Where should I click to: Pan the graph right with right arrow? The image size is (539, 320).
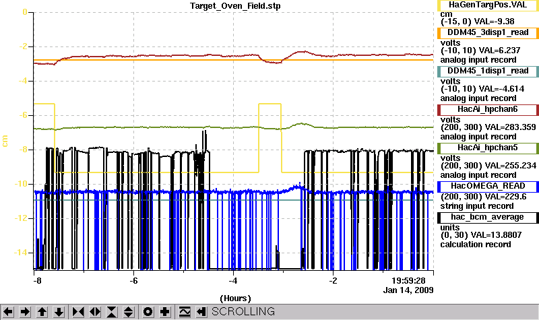tap(25, 312)
